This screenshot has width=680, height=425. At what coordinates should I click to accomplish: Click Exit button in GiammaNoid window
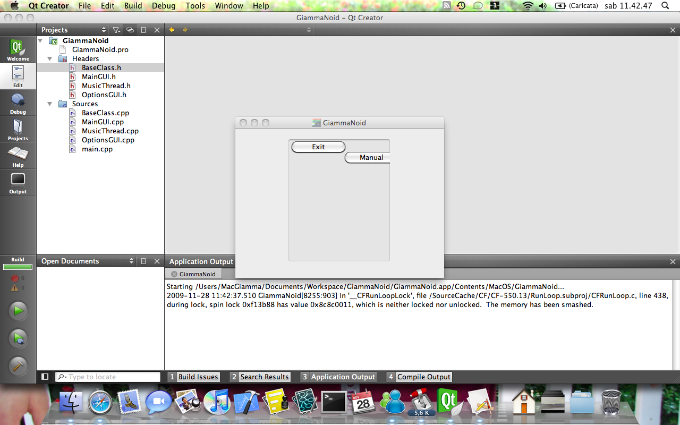coord(318,147)
